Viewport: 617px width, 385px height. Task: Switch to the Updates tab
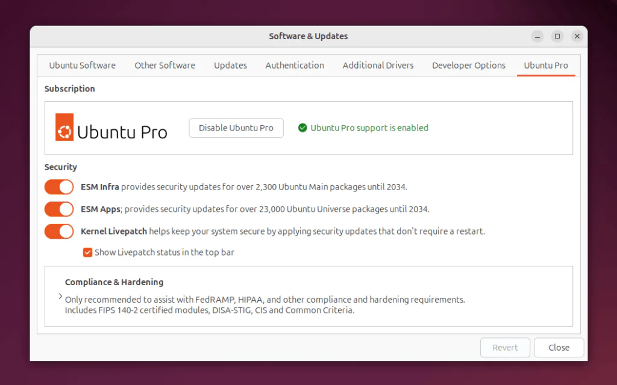pyautogui.click(x=230, y=65)
